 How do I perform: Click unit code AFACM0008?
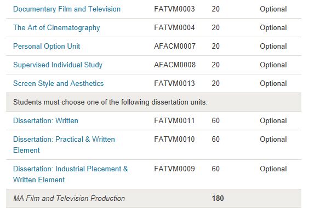175,65
